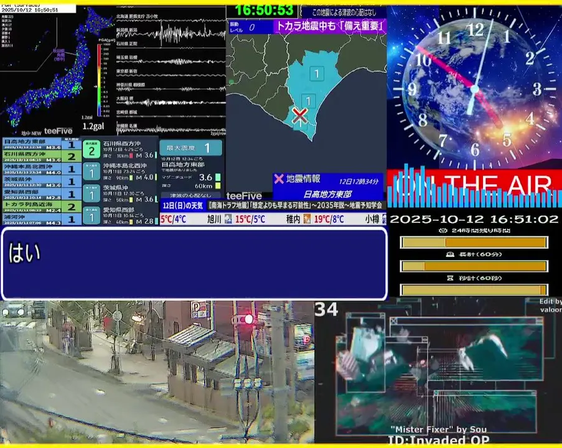Select トカラ列島近海 M2.4 list row
The image size is (562, 448).
point(42,207)
